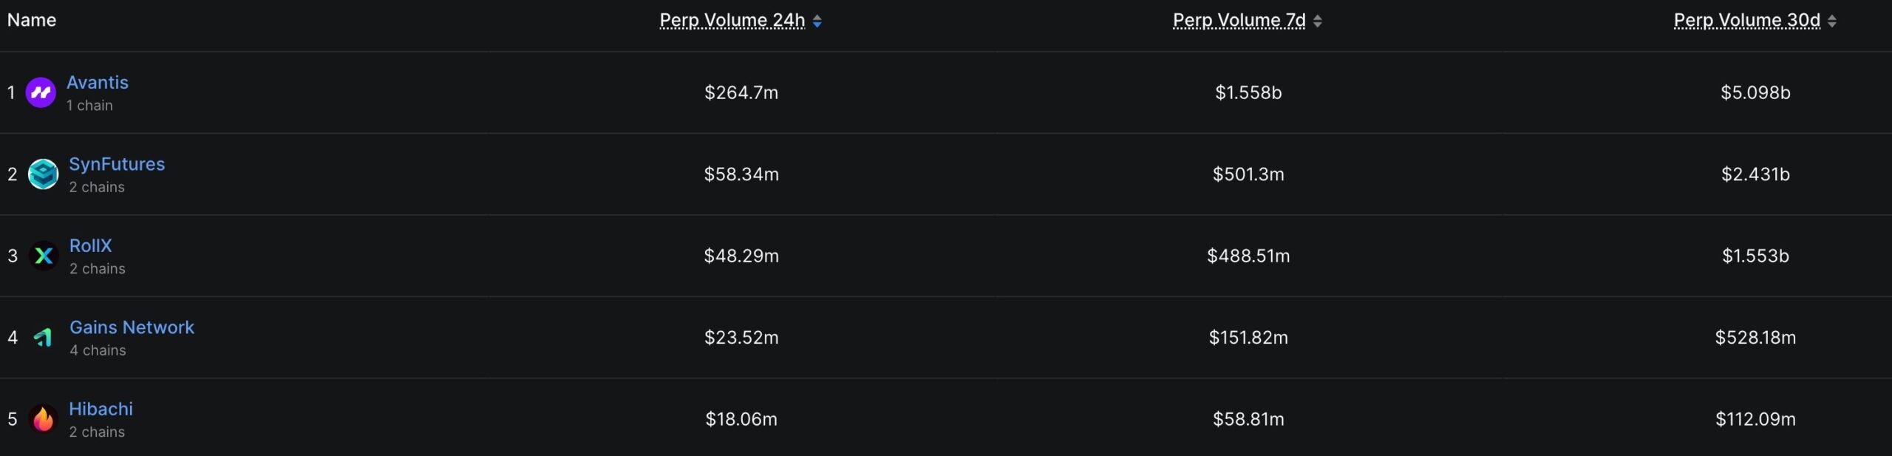Click the "4 chains" label under Gains Network
Image resolution: width=1892 pixels, height=456 pixels.
98,350
